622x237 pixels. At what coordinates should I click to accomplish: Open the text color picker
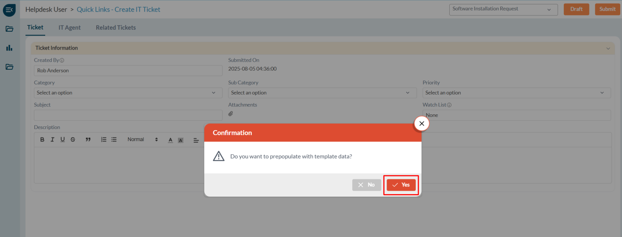click(x=171, y=140)
